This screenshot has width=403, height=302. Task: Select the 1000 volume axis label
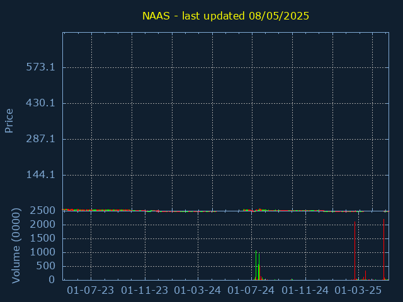tap(43, 252)
